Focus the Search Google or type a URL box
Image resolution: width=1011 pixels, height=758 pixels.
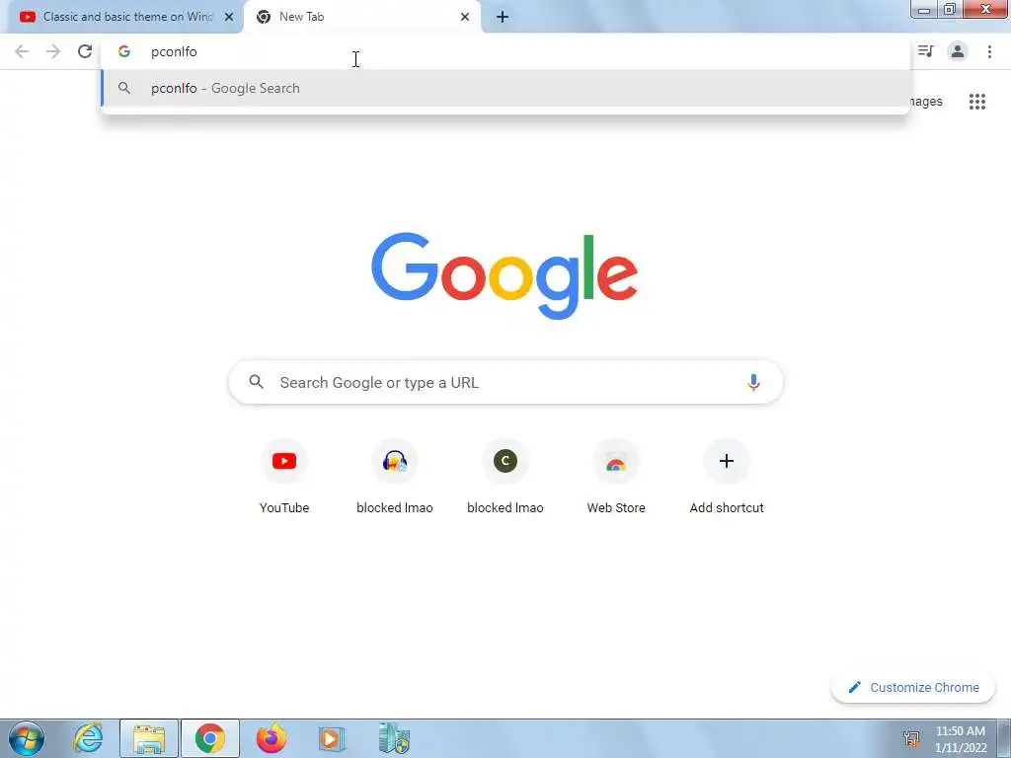coord(505,382)
